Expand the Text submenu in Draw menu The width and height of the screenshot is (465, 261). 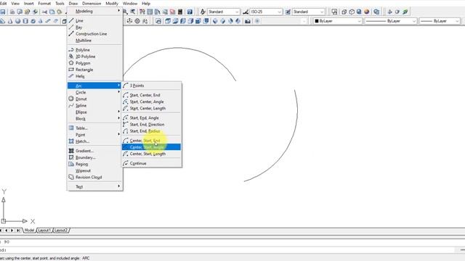(x=94, y=187)
